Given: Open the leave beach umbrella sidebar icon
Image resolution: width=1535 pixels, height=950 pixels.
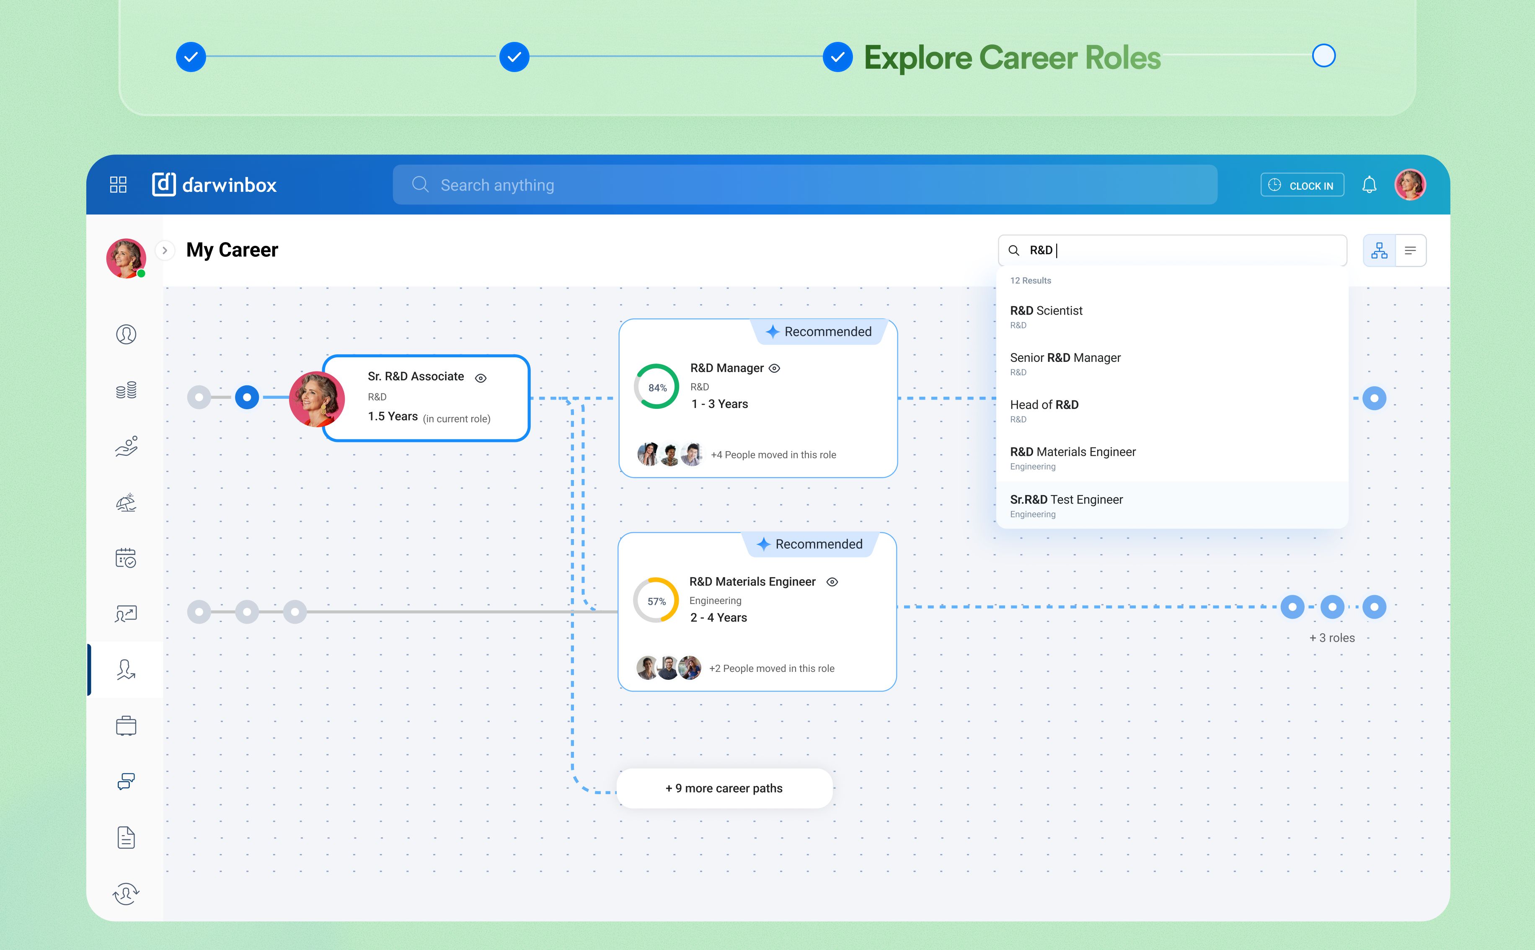Looking at the screenshot, I should click(x=126, y=502).
